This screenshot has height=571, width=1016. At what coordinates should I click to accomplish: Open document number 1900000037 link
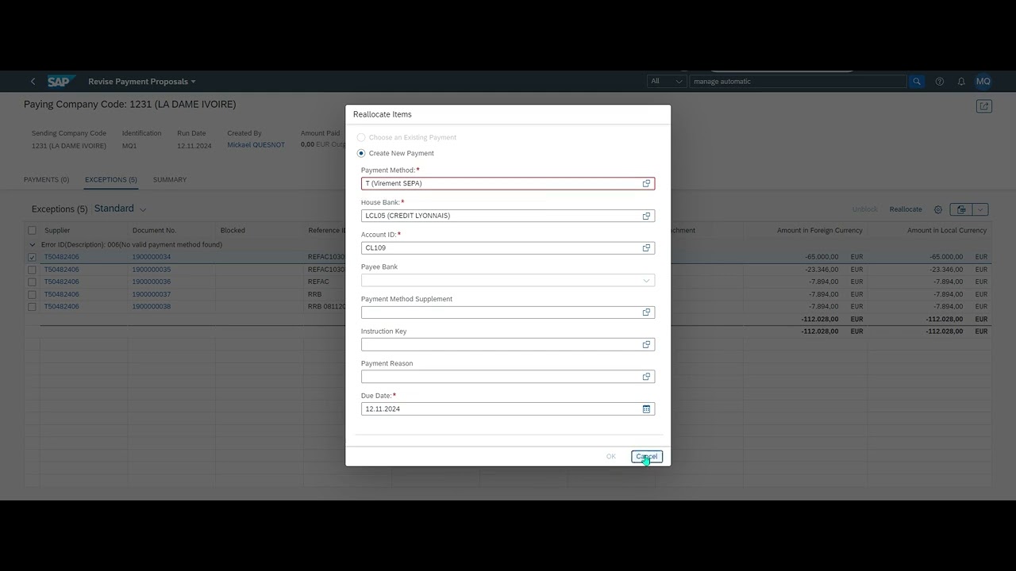152,294
